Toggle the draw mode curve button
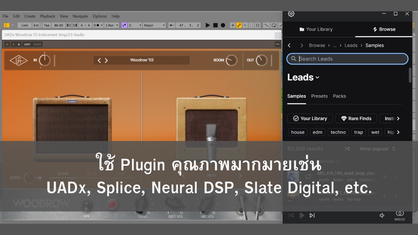 click(x=266, y=25)
